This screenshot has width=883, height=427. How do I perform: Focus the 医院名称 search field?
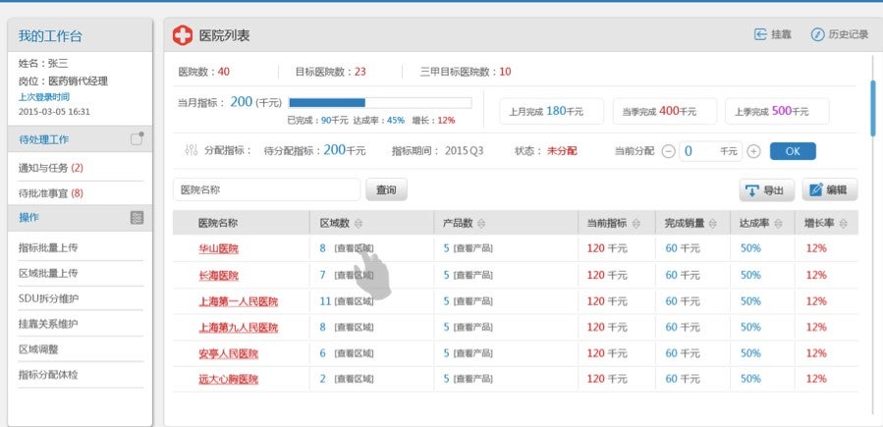click(x=266, y=189)
